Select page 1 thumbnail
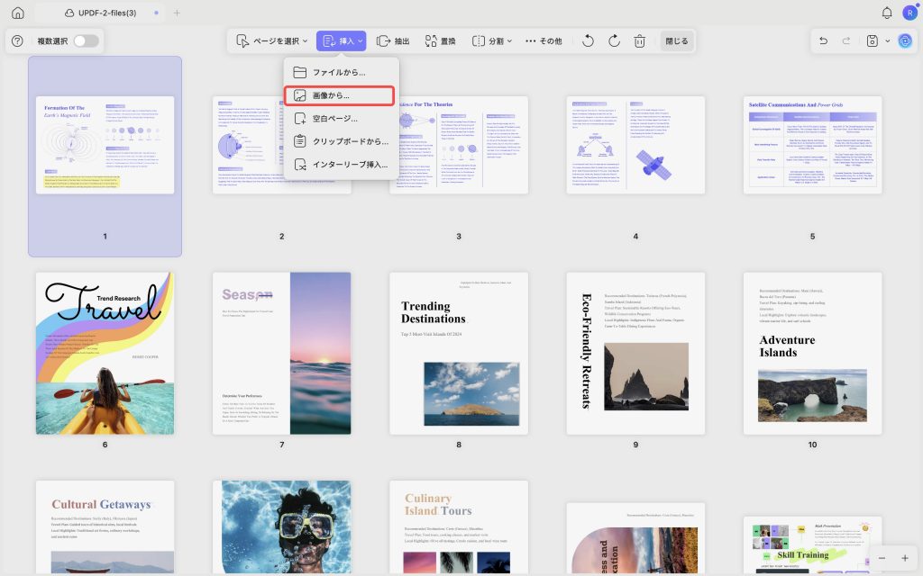This screenshot has width=923, height=576. point(105,145)
